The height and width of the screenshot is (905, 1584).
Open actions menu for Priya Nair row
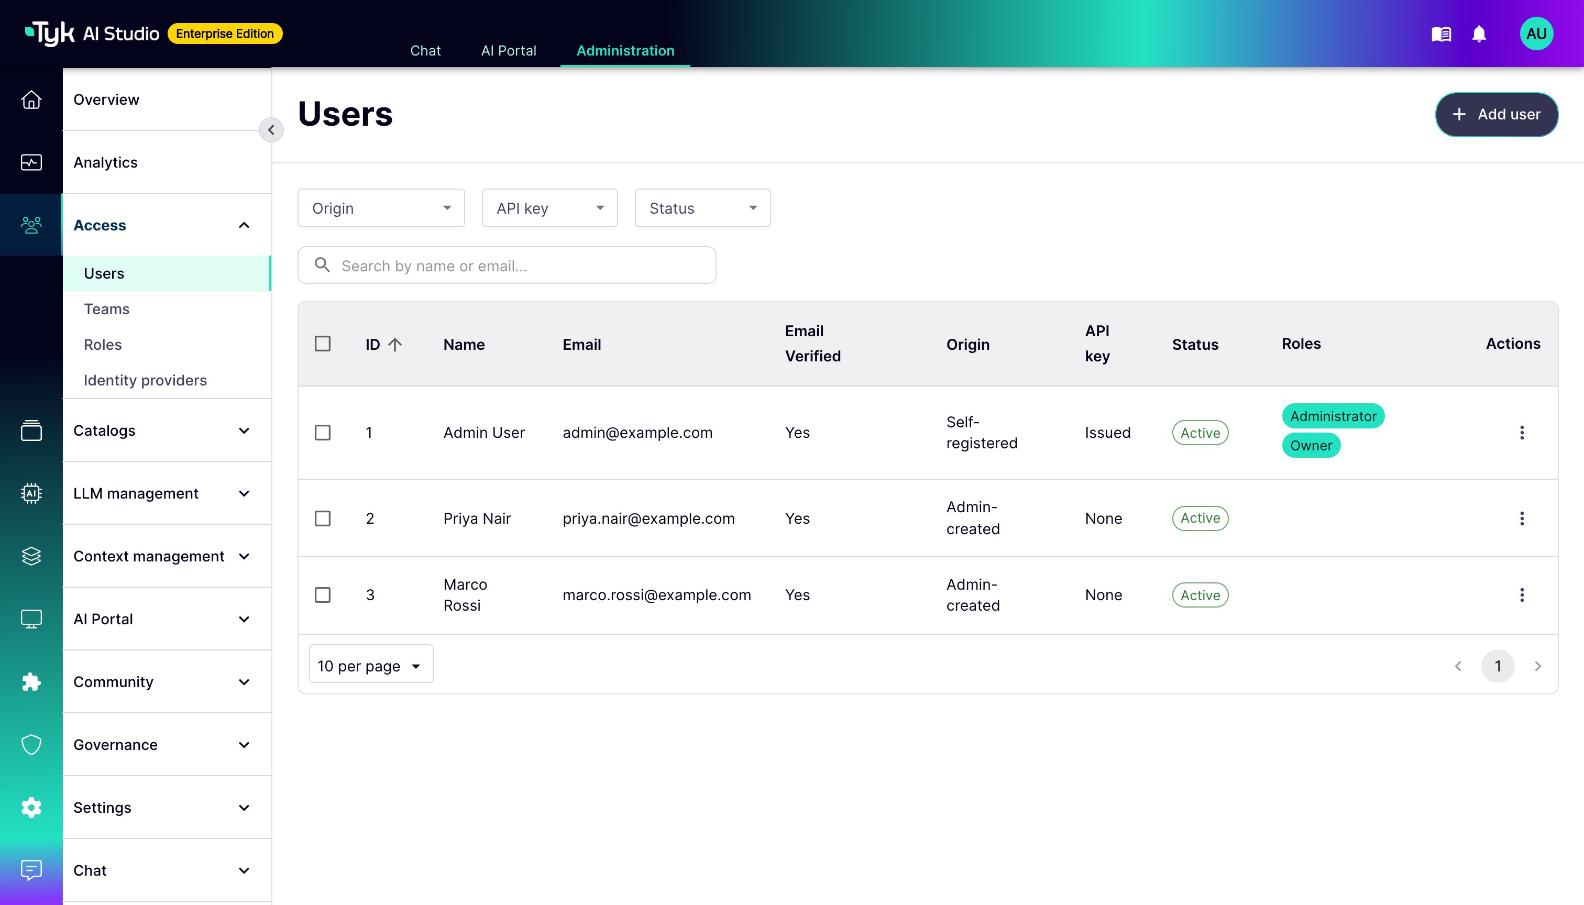(1521, 518)
